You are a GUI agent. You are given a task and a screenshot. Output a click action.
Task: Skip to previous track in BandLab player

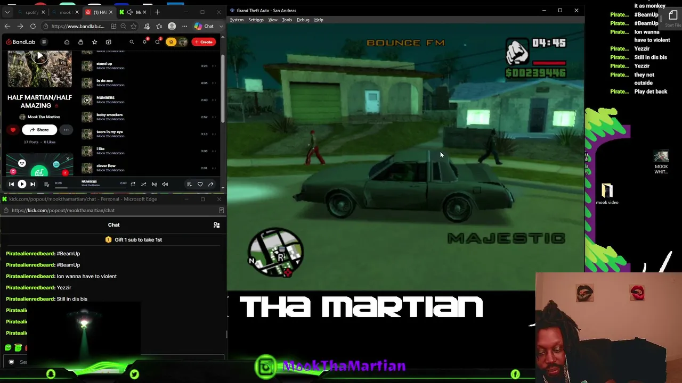click(x=11, y=184)
